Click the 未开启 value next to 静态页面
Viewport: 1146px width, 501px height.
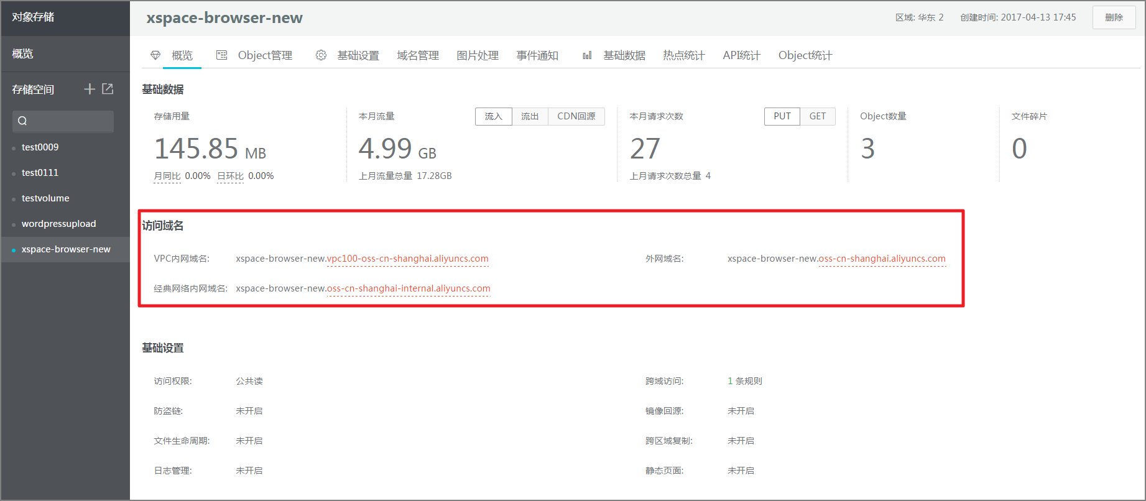pyautogui.click(x=741, y=471)
